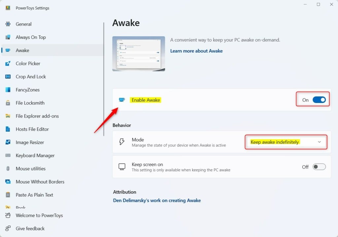Click the Enable Awake label
This screenshot has width=338, height=237.
[146, 100]
